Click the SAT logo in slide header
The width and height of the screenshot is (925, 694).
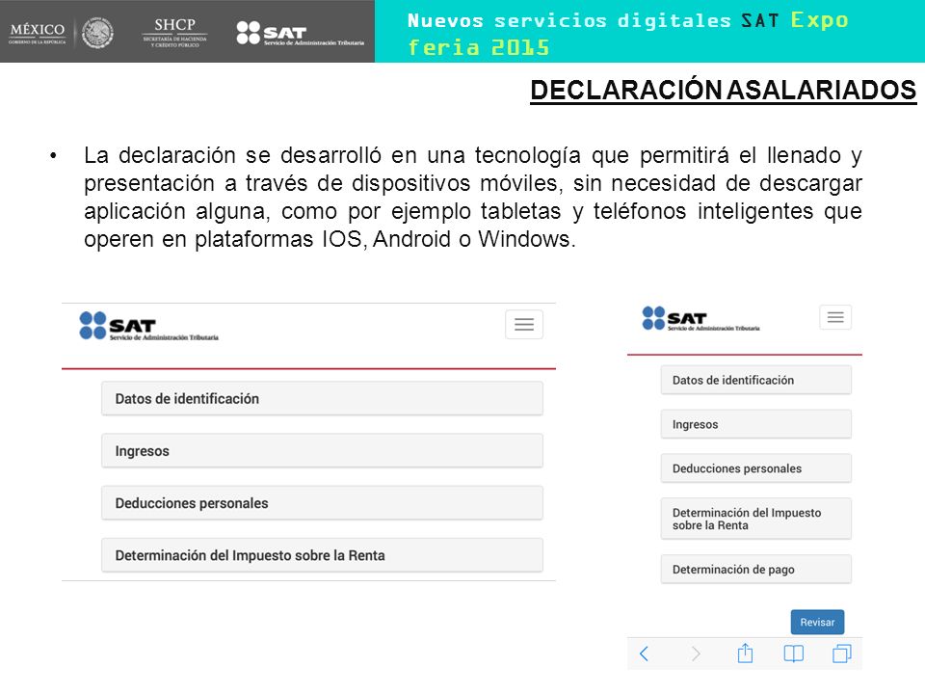(x=300, y=33)
